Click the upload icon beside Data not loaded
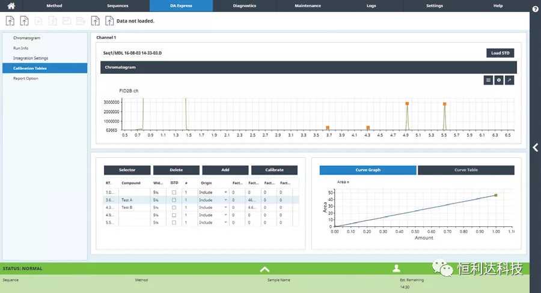 click(109, 21)
